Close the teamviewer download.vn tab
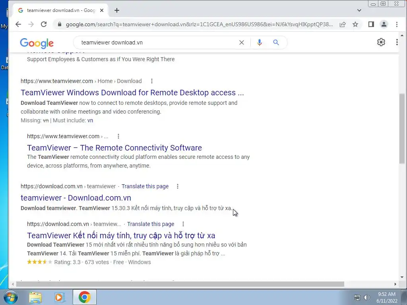Image resolution: width=407 pixels, height=305 pixels. point(102,10)
